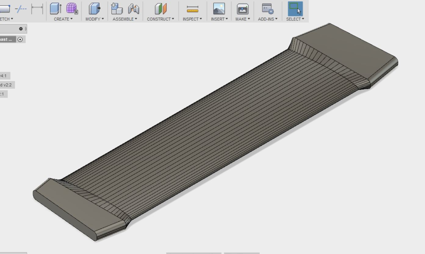This screenshot has width=425, height=254.
Task: Activate the window Select tool icon
Action: coord(295,9)
